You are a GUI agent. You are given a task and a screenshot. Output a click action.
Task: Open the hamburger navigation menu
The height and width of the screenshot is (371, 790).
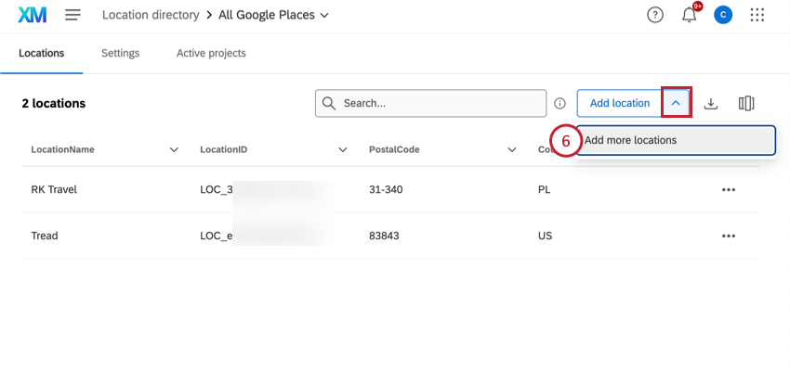(x=72, y=15)
